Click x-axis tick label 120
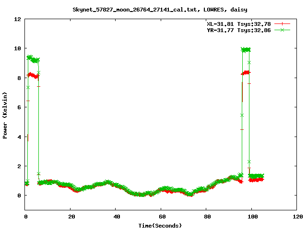This screenshot has height=230, width=307. 298,217
